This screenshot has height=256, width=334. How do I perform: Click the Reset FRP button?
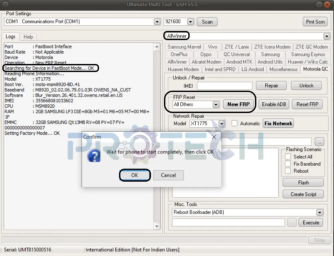307,104
